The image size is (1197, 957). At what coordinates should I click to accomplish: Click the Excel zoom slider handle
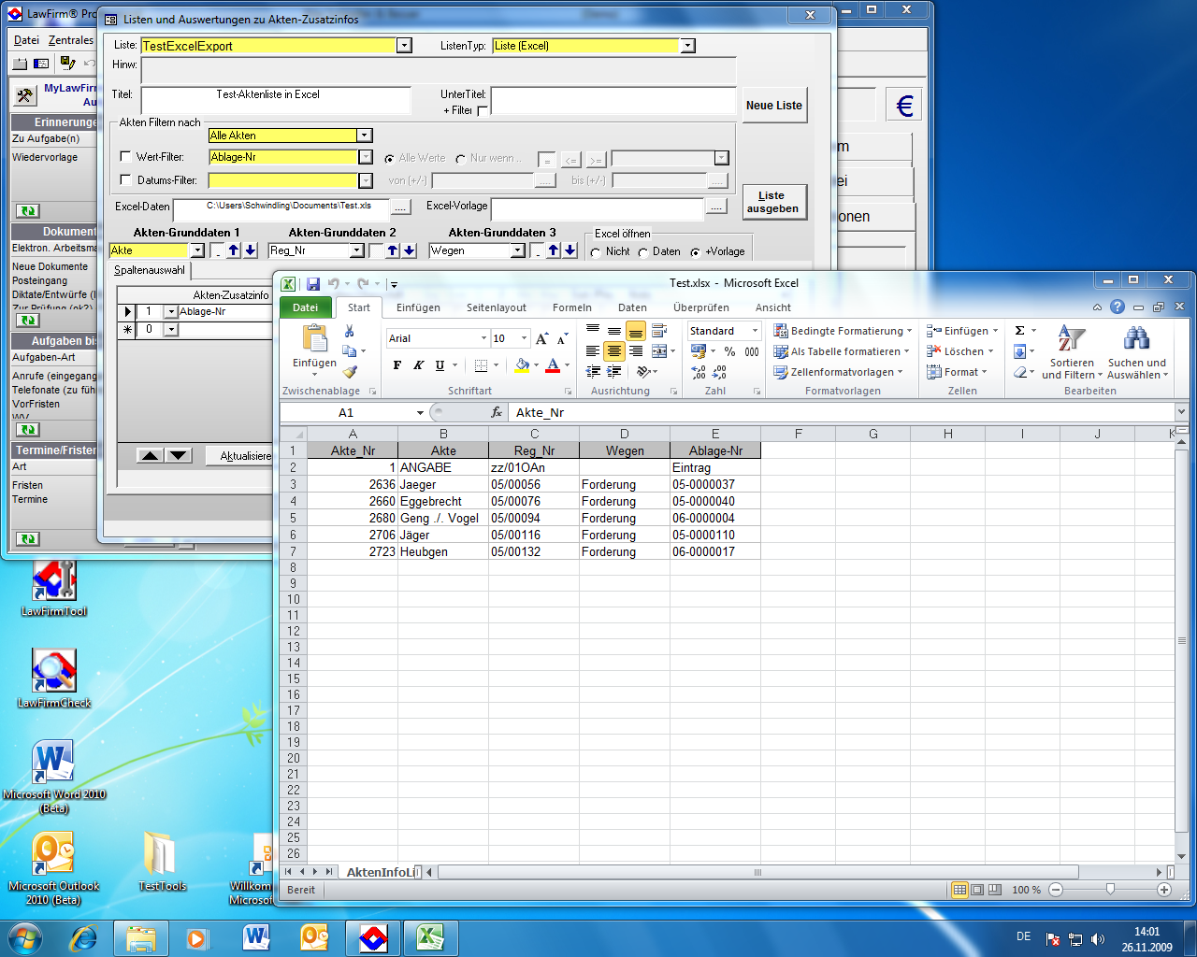pos(1110,890)
